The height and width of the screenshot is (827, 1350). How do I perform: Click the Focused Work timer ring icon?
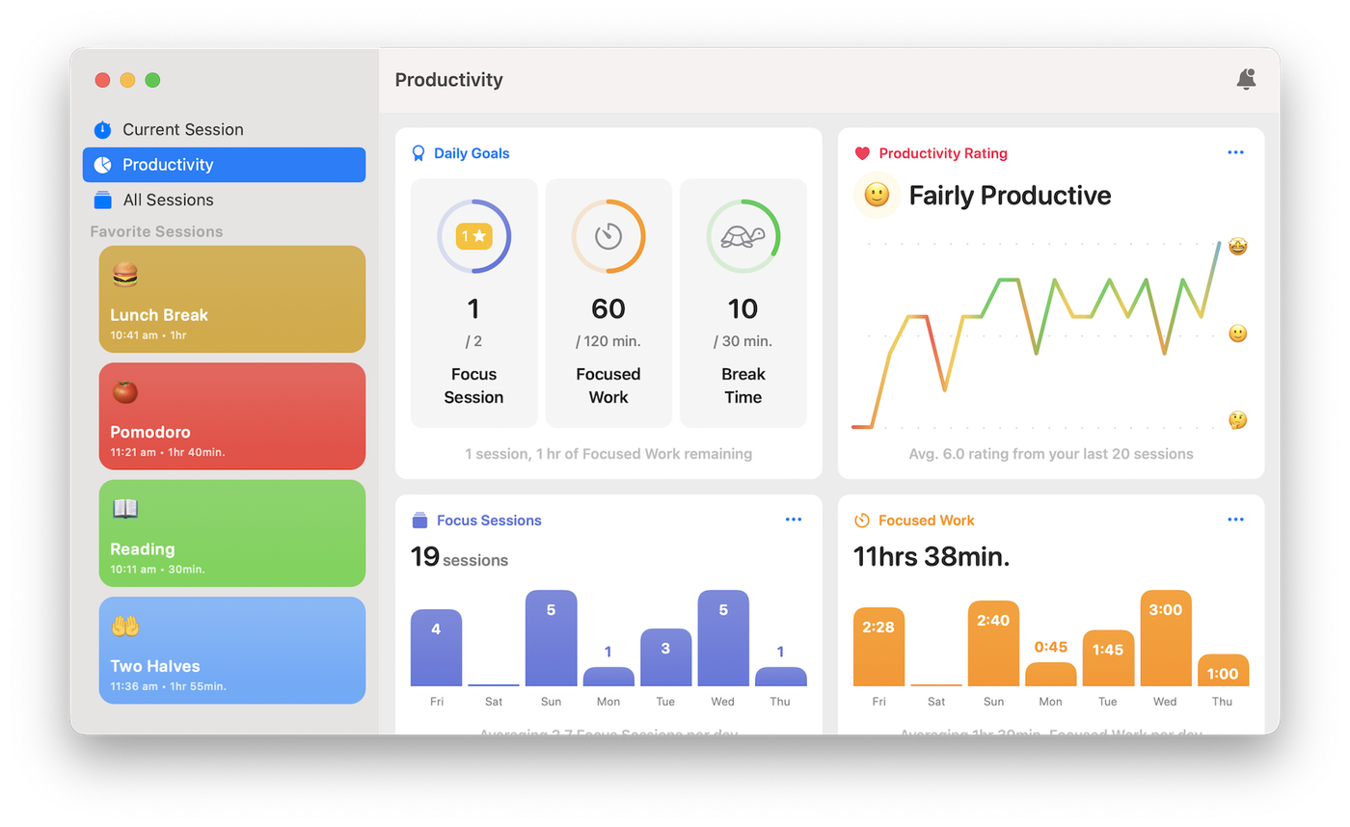pyautogui.click(x=607, y=236)
